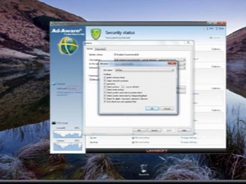Click the Help link at main window top-right
Image resolution: width=246 pixels, height=184 pixels.
(x=220, y=28)
